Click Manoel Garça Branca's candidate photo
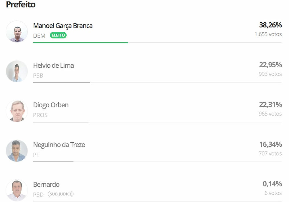Screen dimensions: 289x202 (17, 32)
